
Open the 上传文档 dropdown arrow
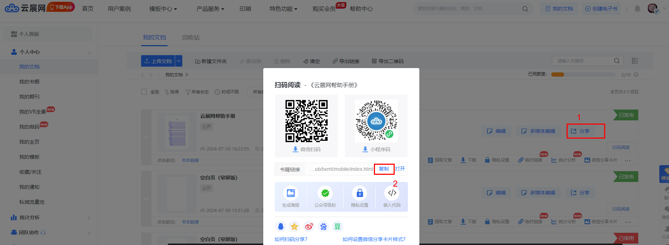[179, 61]
